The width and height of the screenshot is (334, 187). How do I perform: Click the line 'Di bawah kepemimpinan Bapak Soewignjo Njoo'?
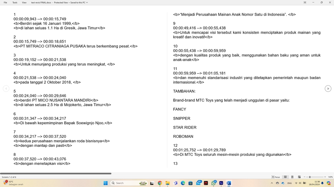pyautogui.click(x=63, y=123)
